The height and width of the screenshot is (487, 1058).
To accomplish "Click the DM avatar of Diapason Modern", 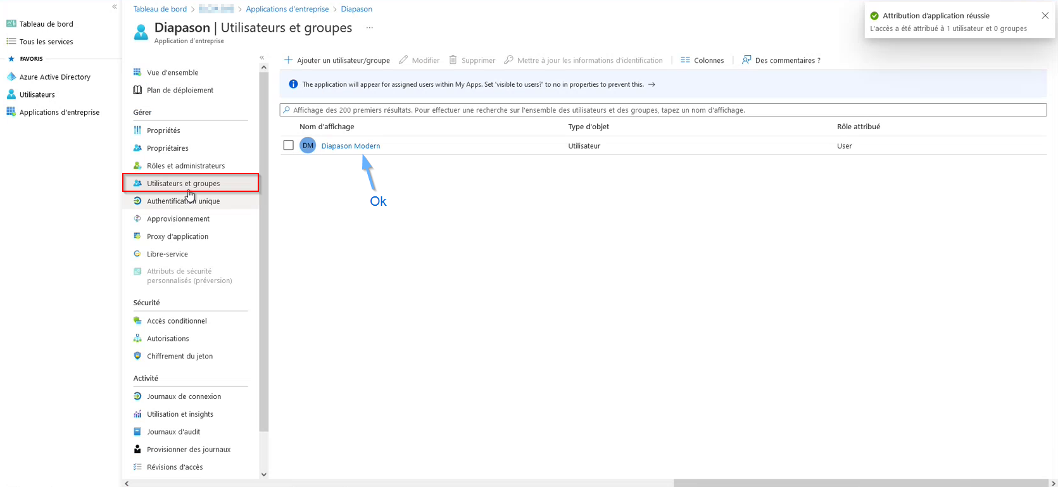I will click(308, 146).
